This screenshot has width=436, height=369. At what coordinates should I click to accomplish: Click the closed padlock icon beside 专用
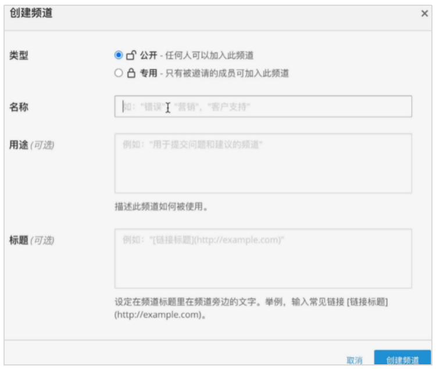coord(131,74)
